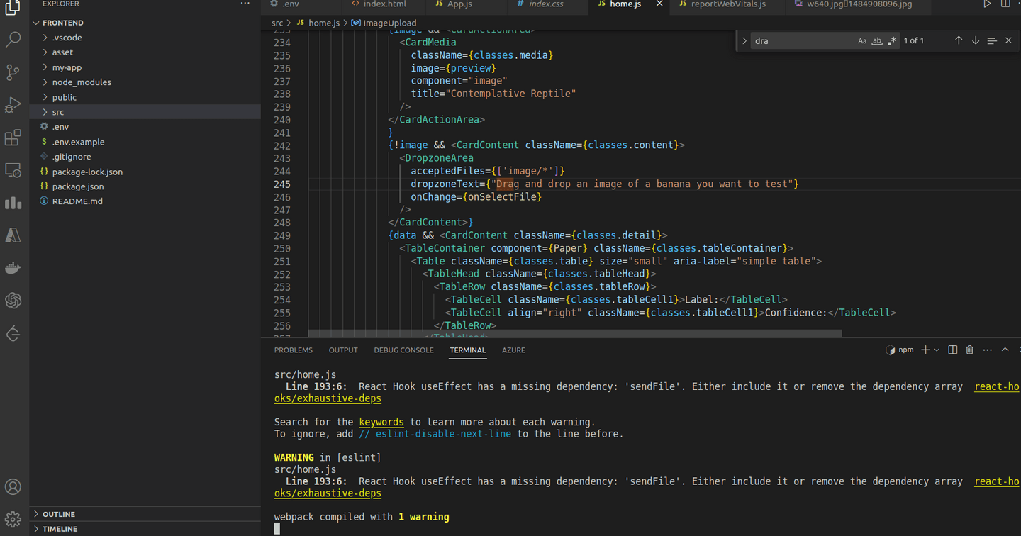Click the home.js breadcrumb
The image size is (1021, 536).
[324, 23]
